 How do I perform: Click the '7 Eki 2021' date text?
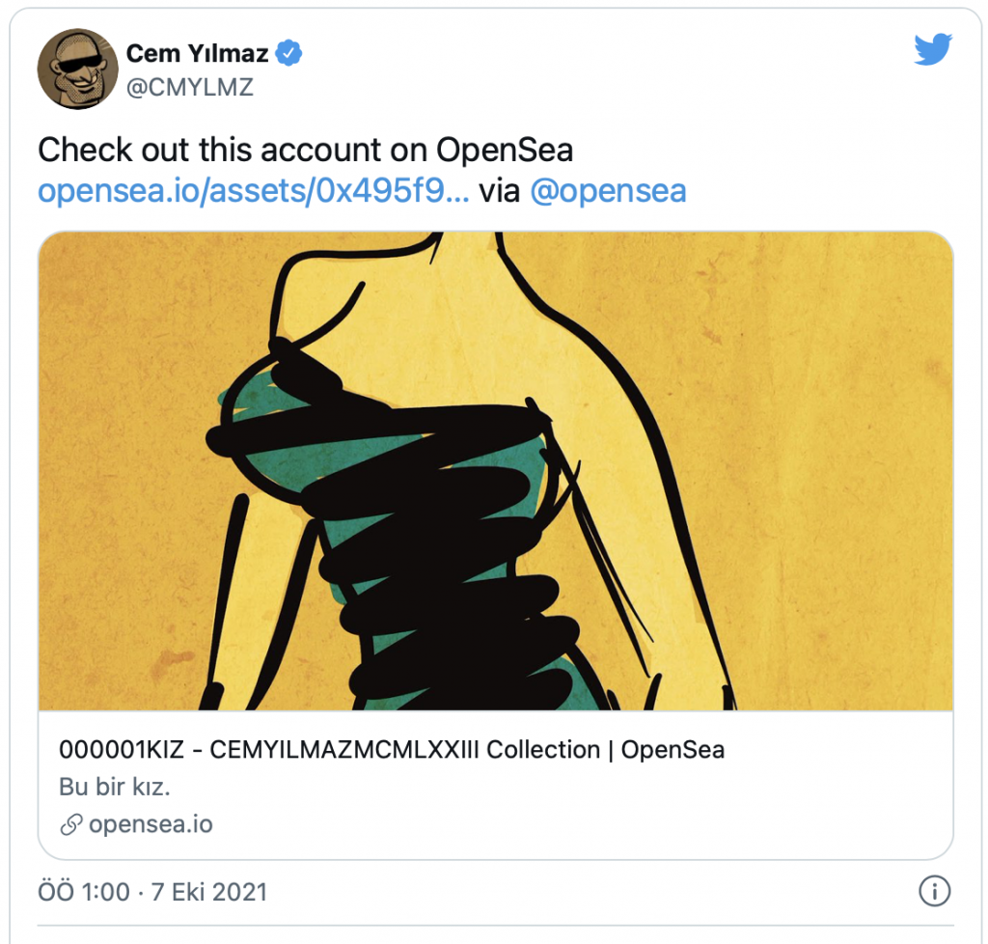pos(209,892)
